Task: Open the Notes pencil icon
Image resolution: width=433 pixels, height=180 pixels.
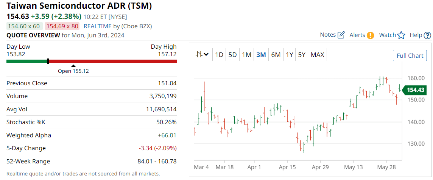Action: coord(341,35)
